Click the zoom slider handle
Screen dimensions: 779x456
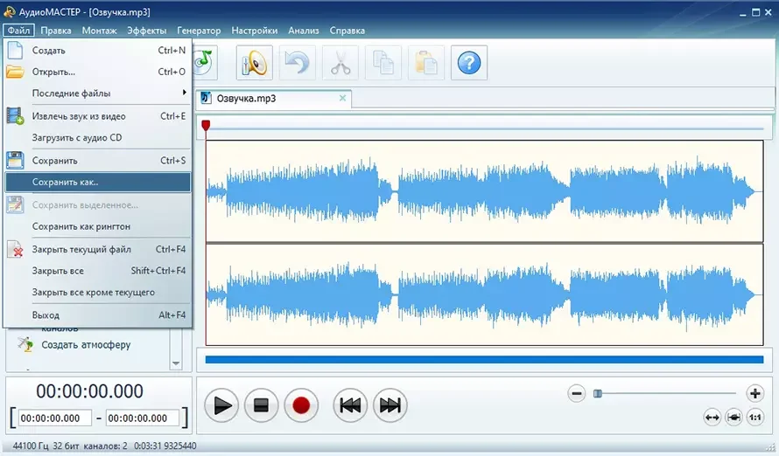click(x=598, y=394)
